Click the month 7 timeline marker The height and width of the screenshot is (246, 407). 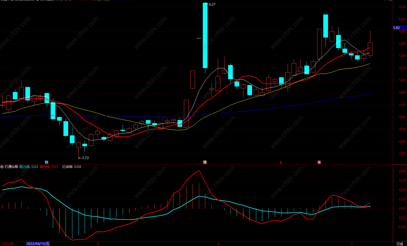tap(352, 244)
